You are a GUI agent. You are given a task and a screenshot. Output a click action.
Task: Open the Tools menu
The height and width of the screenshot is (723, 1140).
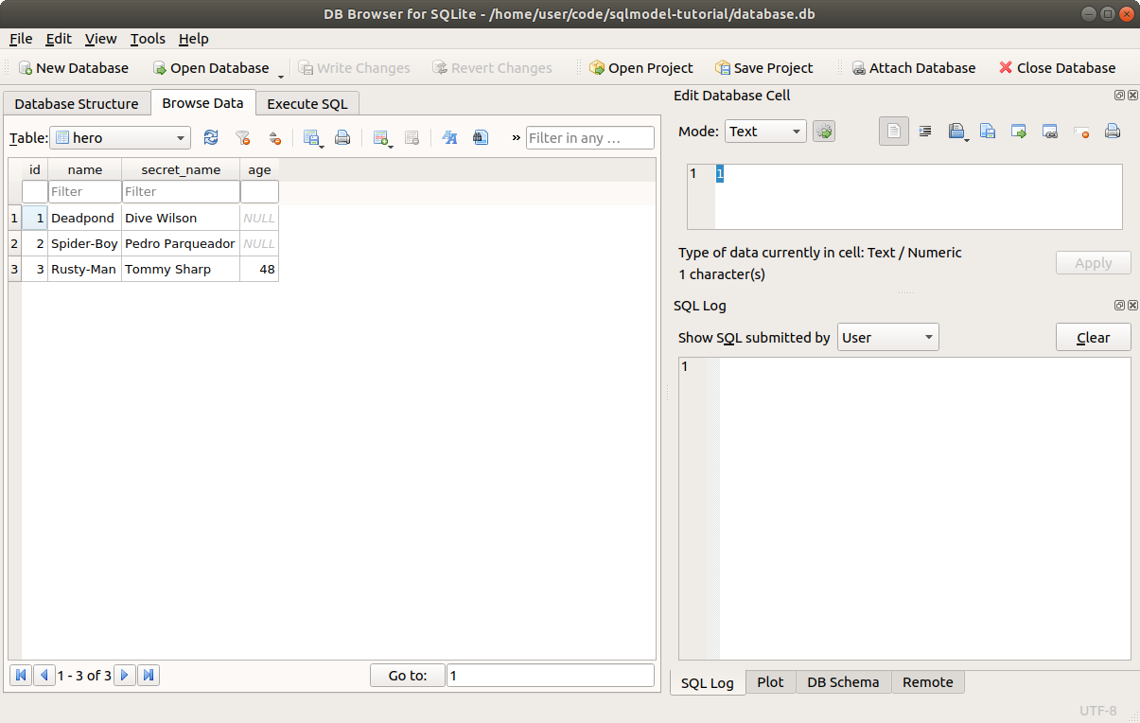[147, 39]
